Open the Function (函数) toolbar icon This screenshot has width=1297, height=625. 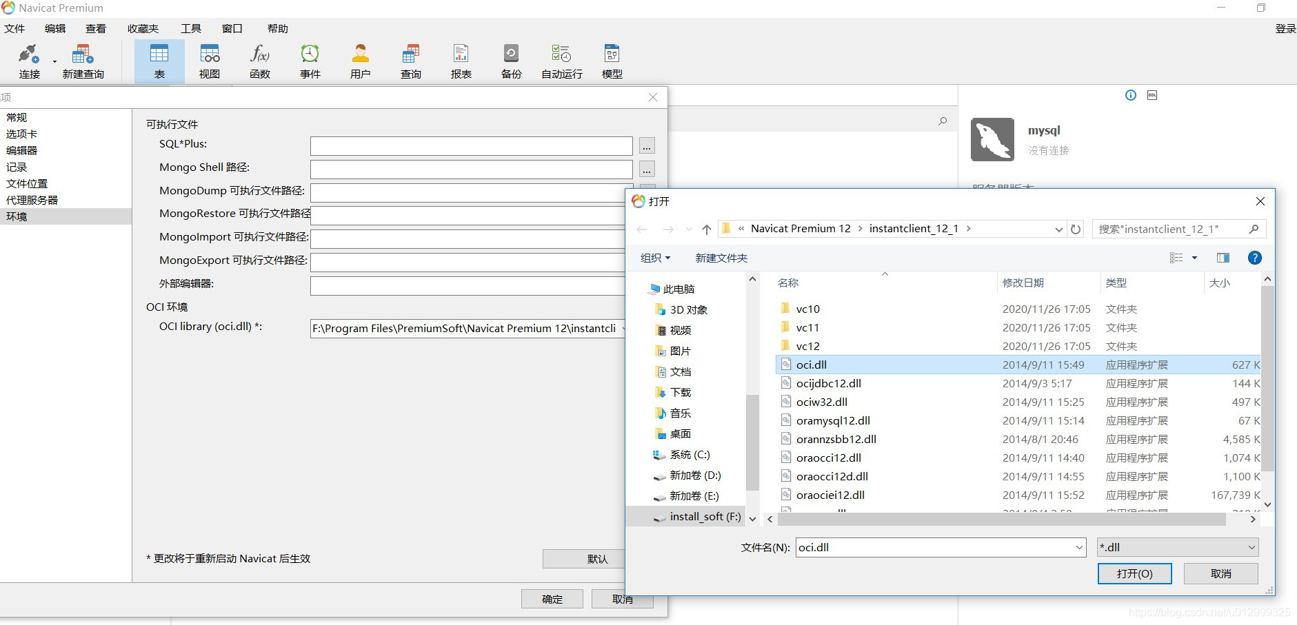coord(260,61)
